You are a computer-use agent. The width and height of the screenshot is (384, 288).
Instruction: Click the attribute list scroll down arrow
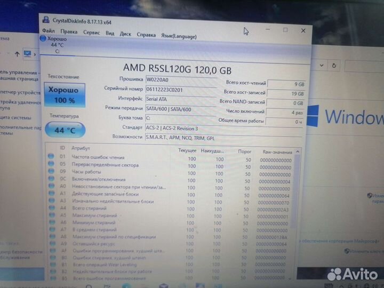(290, 278)
